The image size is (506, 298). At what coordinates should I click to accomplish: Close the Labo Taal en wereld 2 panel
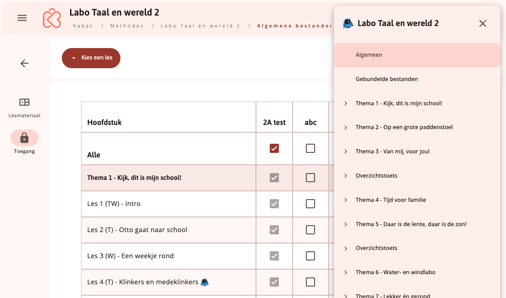483,23
